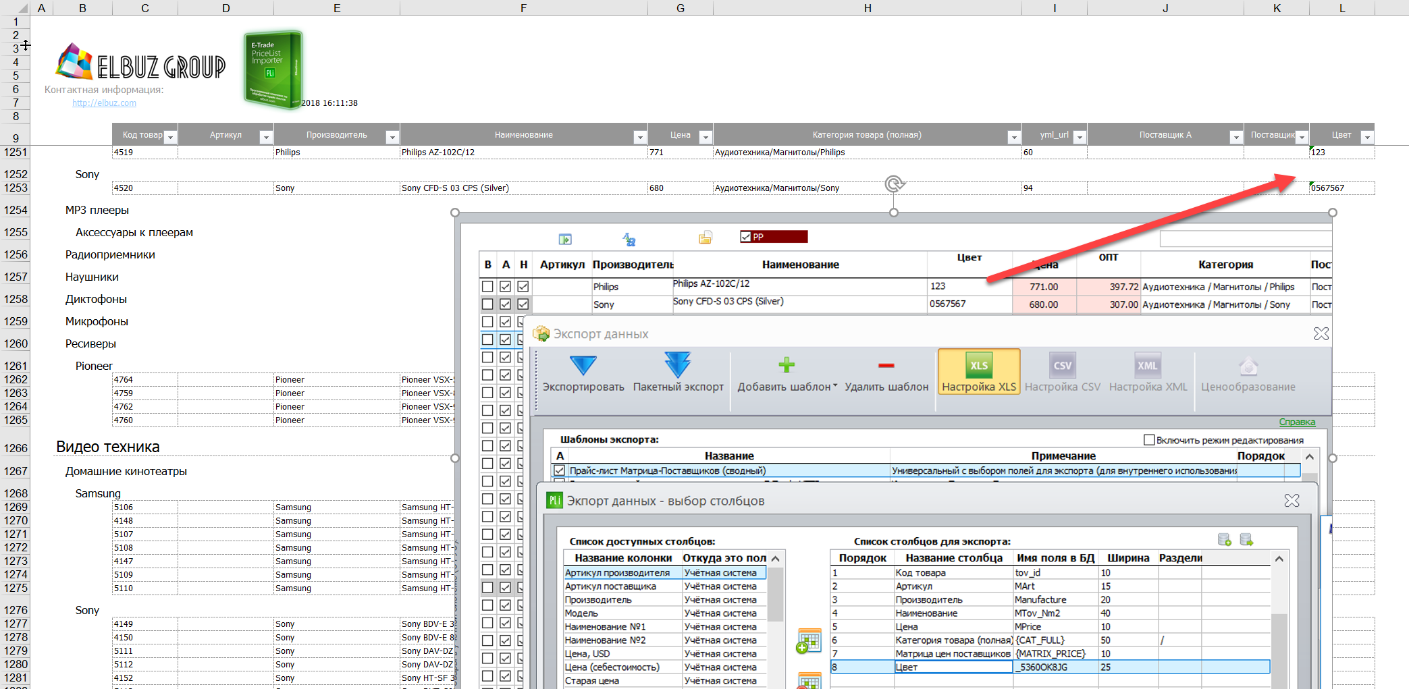The height and width of the screenshot is (689, 1409).
Task: Toggle the B checkbox in Sony row
Action: pos(487,304)
